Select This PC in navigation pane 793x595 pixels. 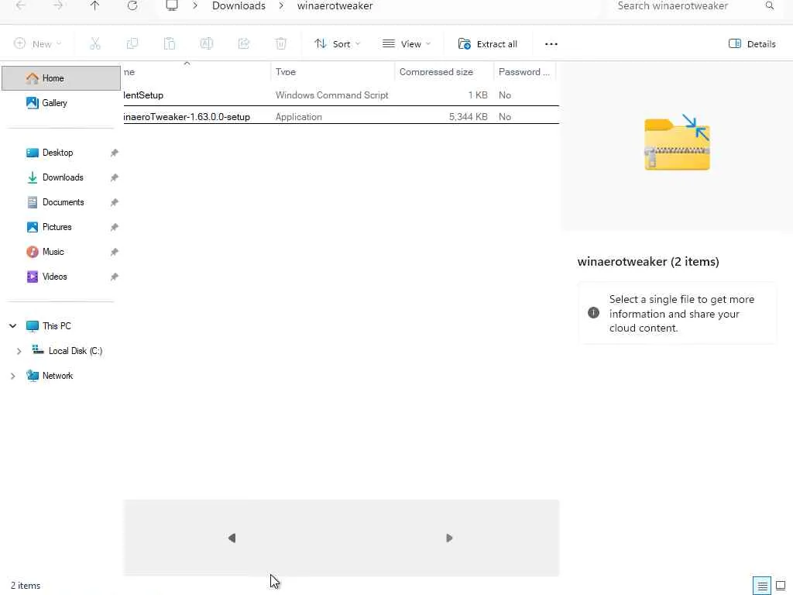tap(57, 326)
